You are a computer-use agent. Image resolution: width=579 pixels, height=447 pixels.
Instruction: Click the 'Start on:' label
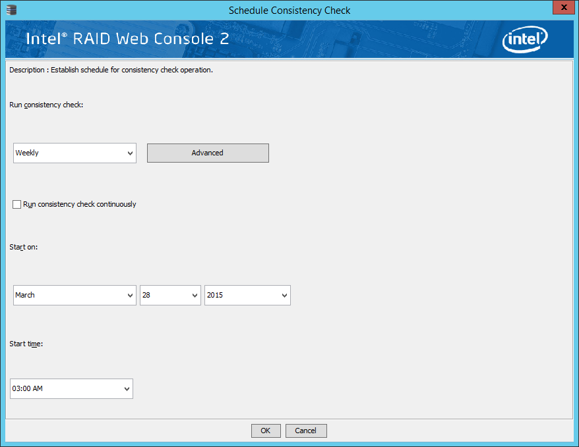click(23, 248)
